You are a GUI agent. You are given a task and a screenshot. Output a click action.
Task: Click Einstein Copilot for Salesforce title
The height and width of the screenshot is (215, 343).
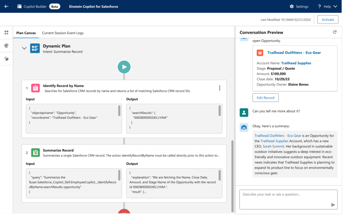point(93,7)
